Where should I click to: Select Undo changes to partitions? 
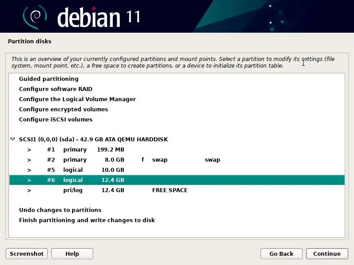coord(60,210)
